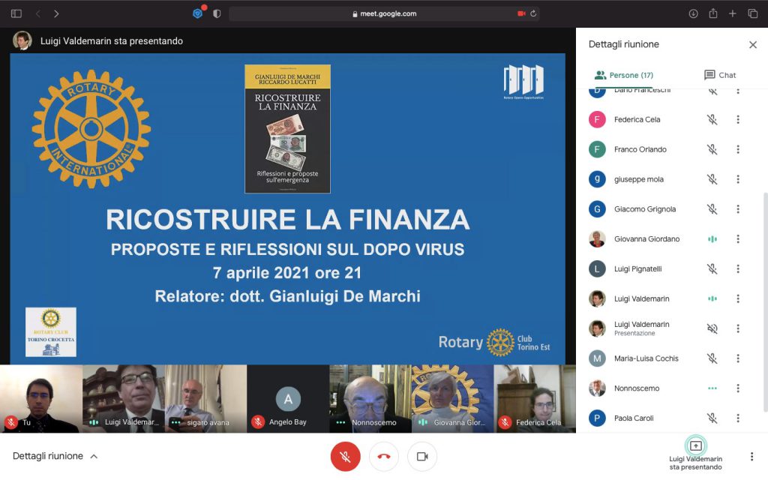Viewport: 768px width, 480px height.
Task: Click Maria-Luisa Cochis's grey M avatar
Action: 597,358
